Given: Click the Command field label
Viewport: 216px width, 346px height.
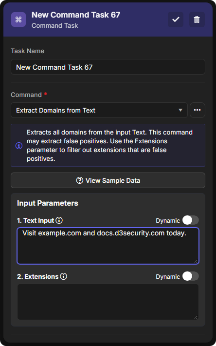Looking at the screenshot, I should coord(26,95).
